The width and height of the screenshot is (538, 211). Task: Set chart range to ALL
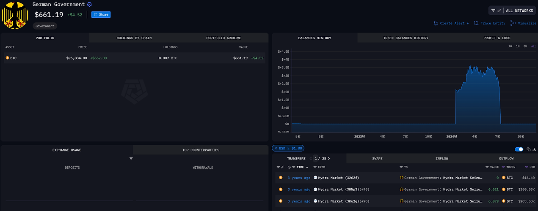coord(533,46)
